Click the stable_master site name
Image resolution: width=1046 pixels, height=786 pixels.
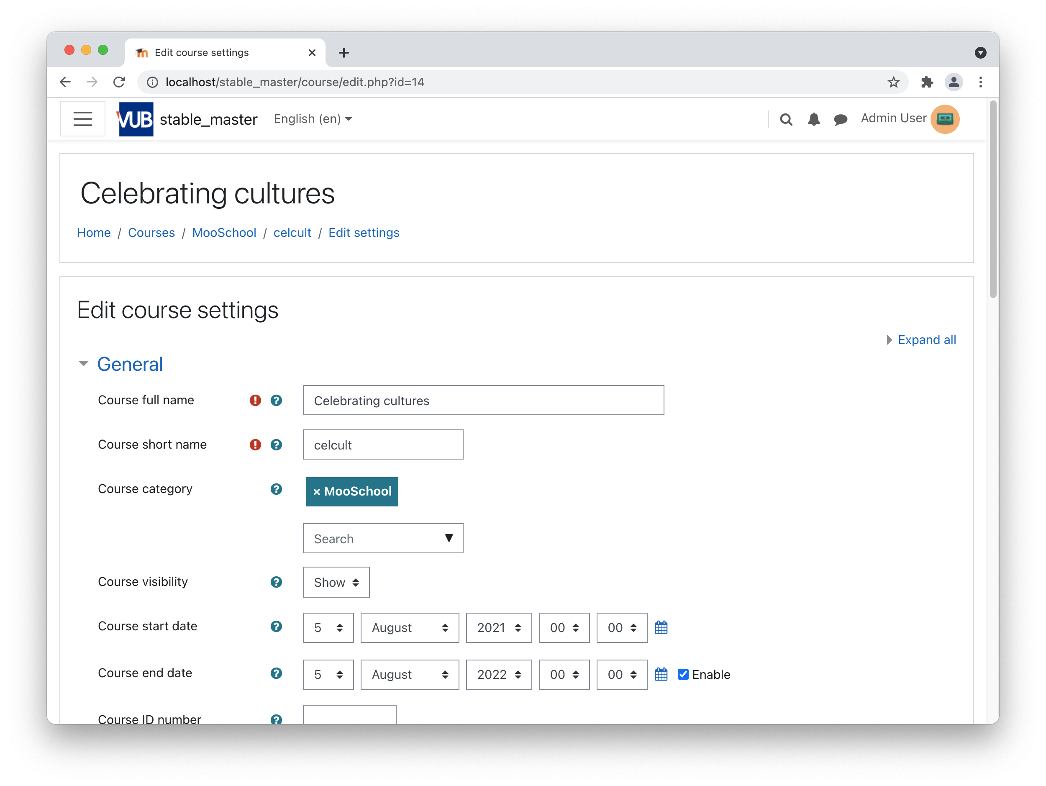point(208,119)
